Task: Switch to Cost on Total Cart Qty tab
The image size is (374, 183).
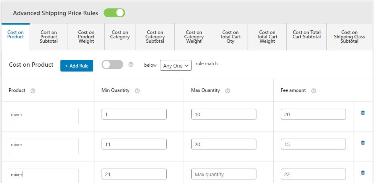Action: (230, 37)
